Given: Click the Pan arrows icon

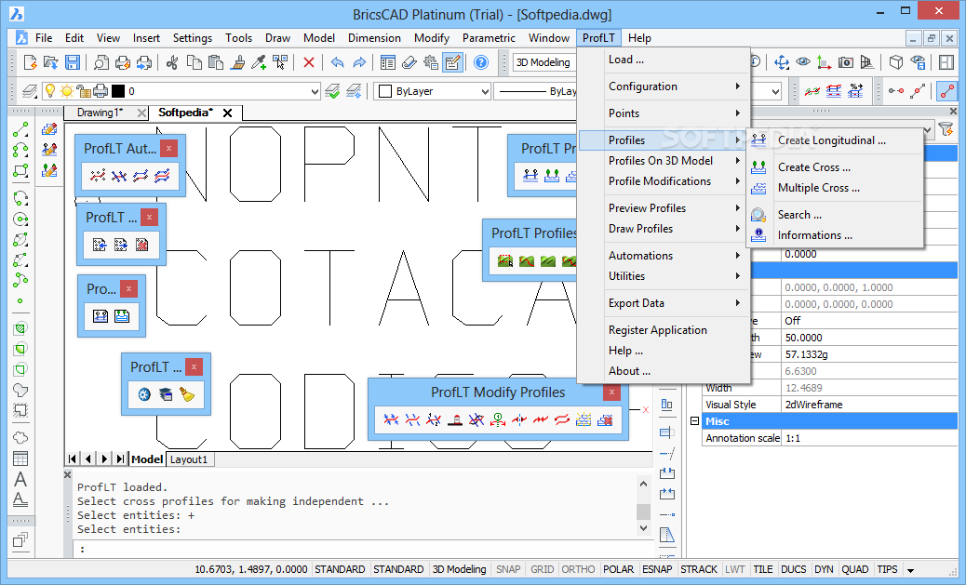Looking at the screenshot, I should (782, 62).
